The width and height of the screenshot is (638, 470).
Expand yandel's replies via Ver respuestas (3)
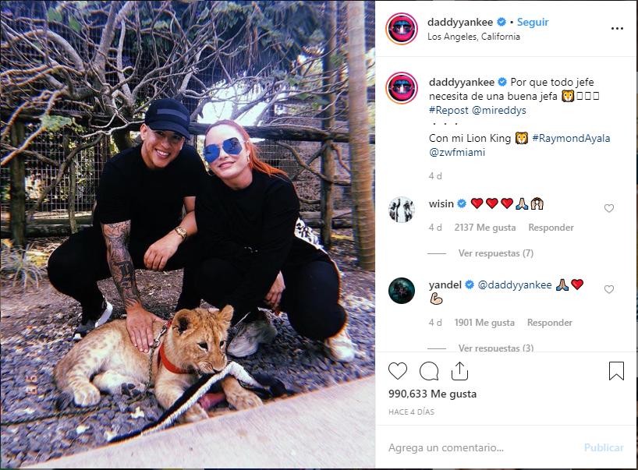(495, 348)
